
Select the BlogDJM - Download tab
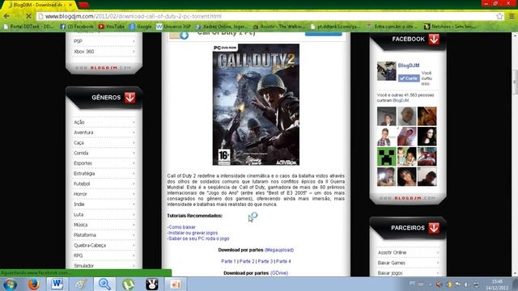click(x=38, y=5)
